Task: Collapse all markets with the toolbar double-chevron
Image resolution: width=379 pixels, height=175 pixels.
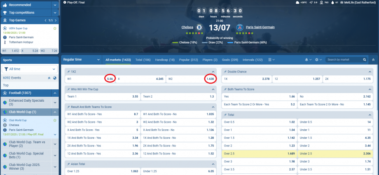Action: tap(374, 60)
